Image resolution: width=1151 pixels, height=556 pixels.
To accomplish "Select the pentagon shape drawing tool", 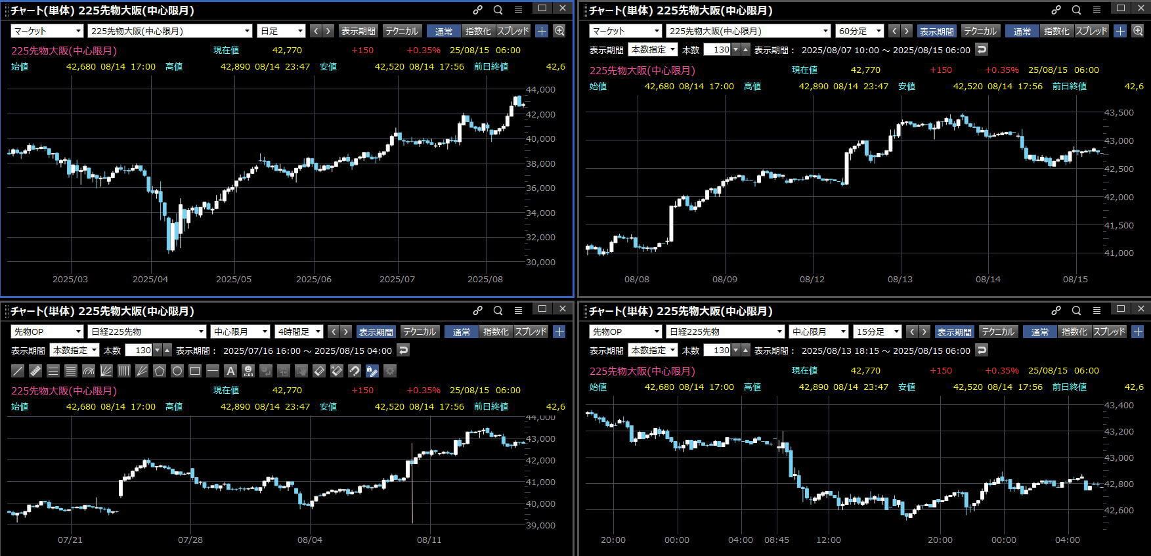I will (x=160, y=371).
